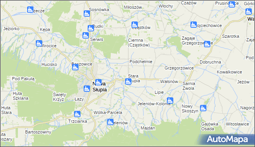255x147 pixels.
Task: Click the Ciemna (Cząstków) label
Action: [x=139, y=43]
